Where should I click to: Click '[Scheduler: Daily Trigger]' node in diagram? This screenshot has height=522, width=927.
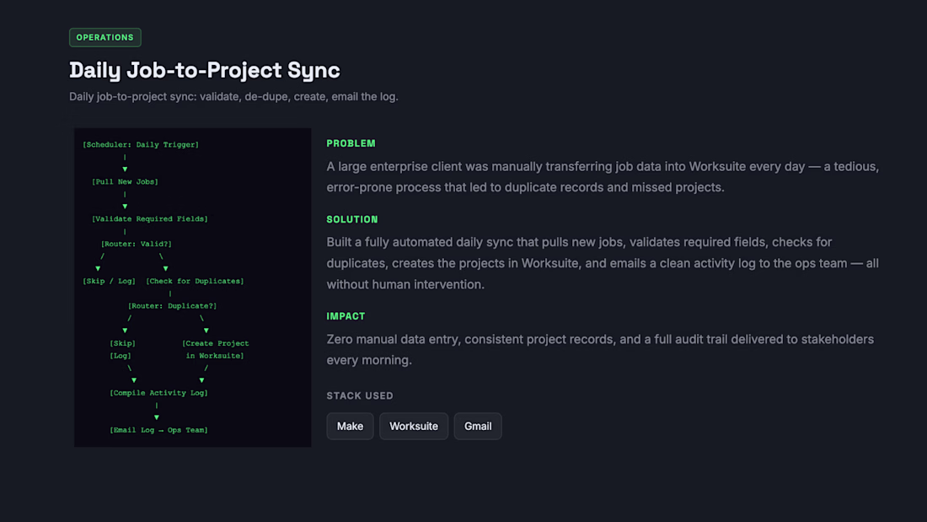click(x=141, y=144)
